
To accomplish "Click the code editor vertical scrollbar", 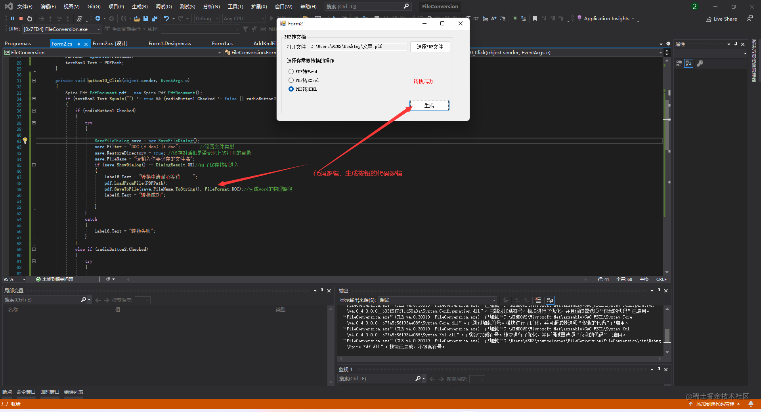I will click(x=667, y=166).
